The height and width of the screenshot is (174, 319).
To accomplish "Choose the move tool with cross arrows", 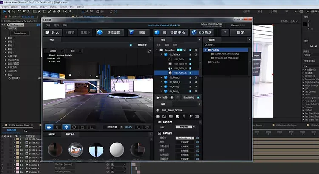I will point(66,126).
